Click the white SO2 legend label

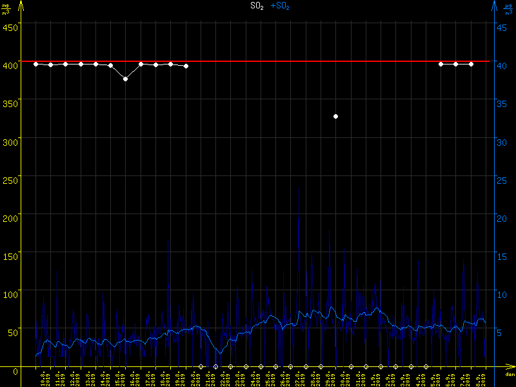coord(257,6)
